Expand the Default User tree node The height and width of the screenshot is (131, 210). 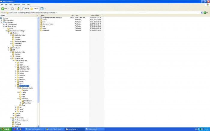[x=9, y=48]
